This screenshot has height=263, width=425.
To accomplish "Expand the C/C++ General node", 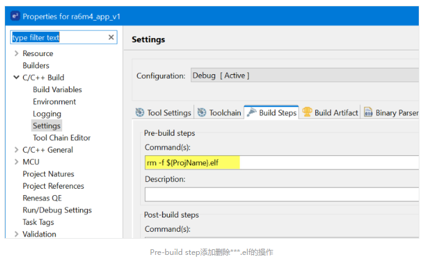I will [x=16, y=150].
